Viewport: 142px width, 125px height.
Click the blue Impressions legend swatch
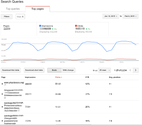coord(40,26)
